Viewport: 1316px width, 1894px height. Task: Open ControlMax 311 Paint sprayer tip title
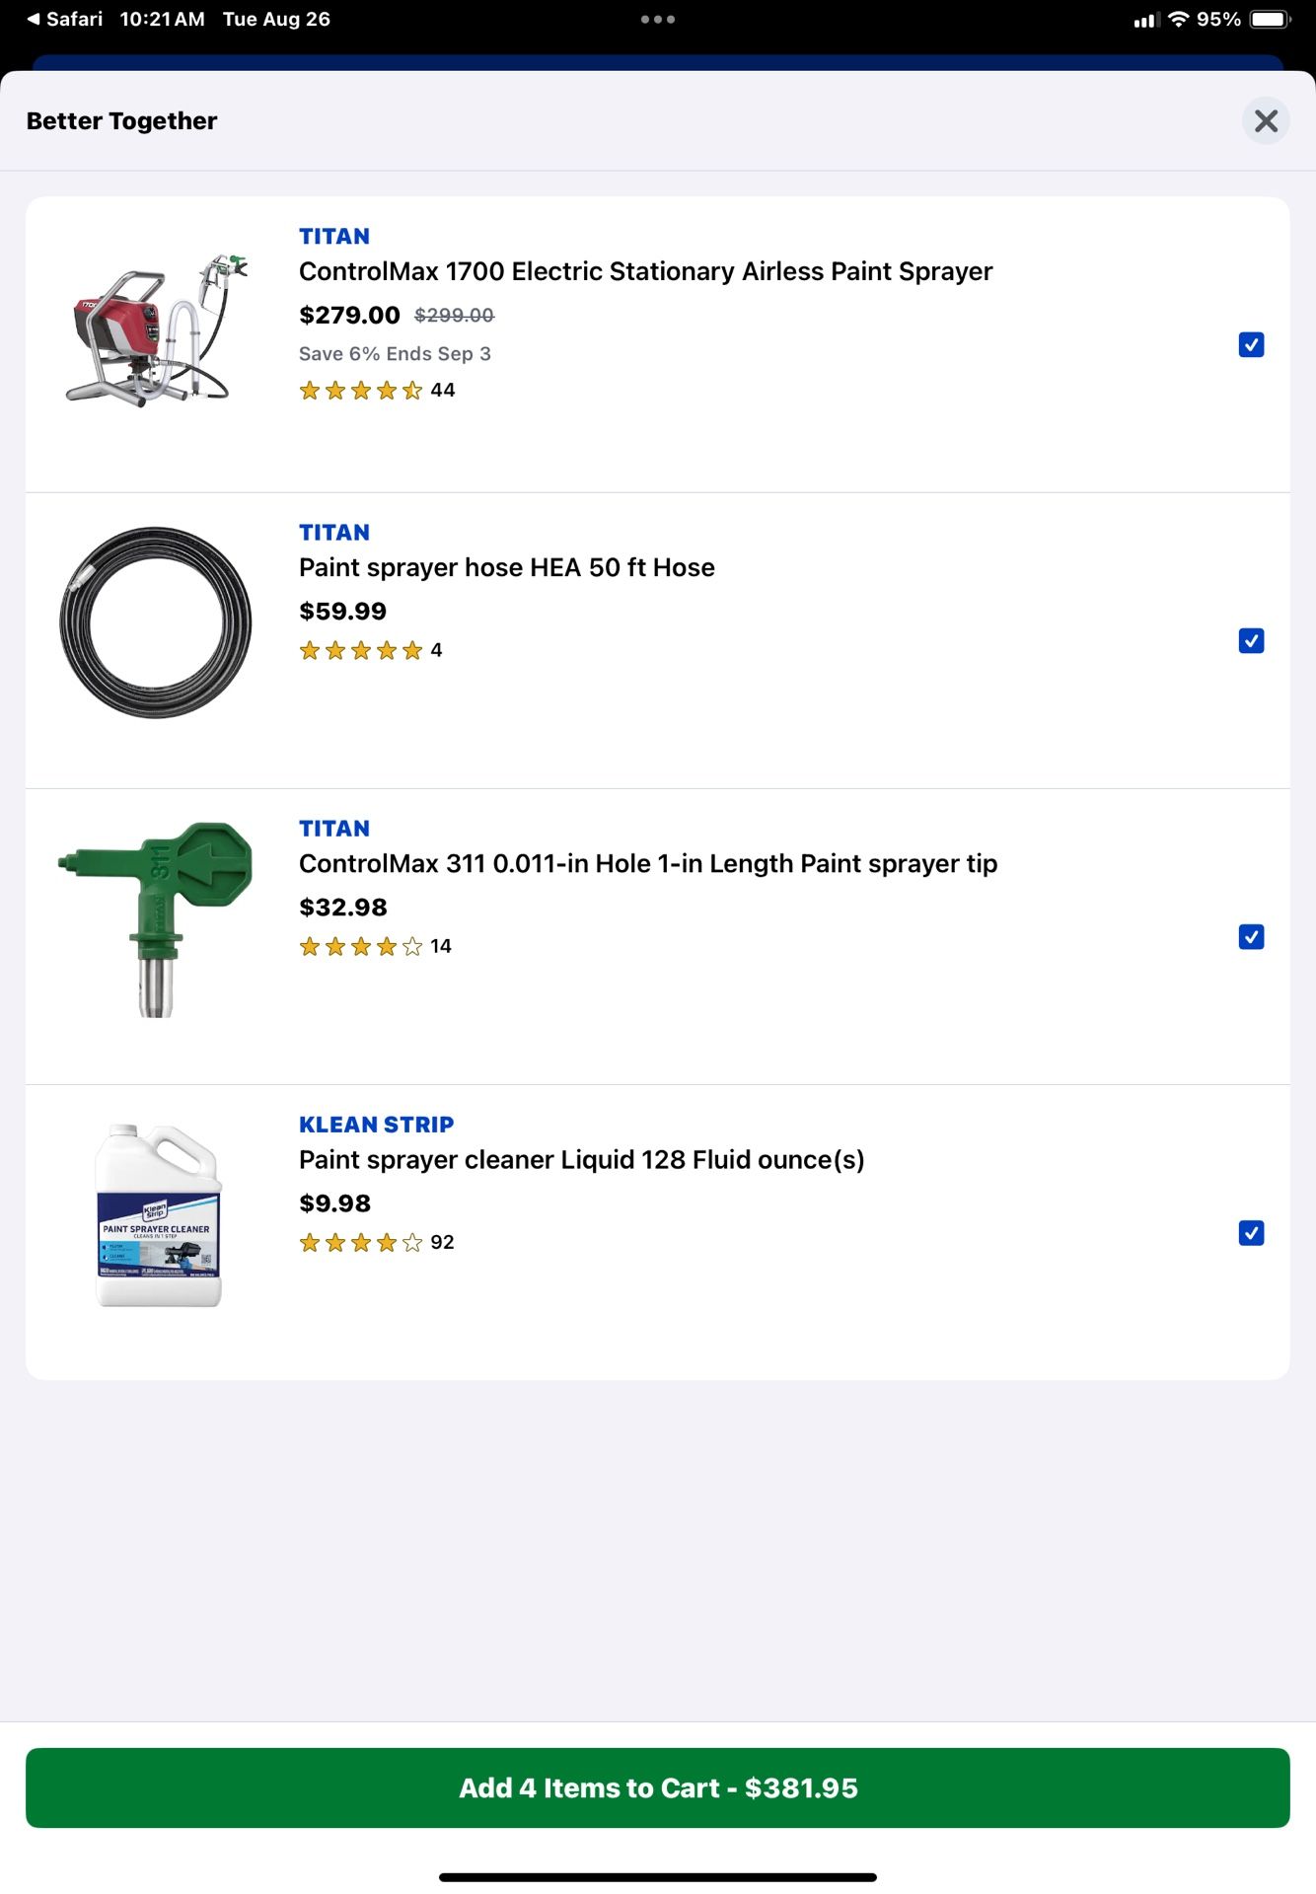647,863
